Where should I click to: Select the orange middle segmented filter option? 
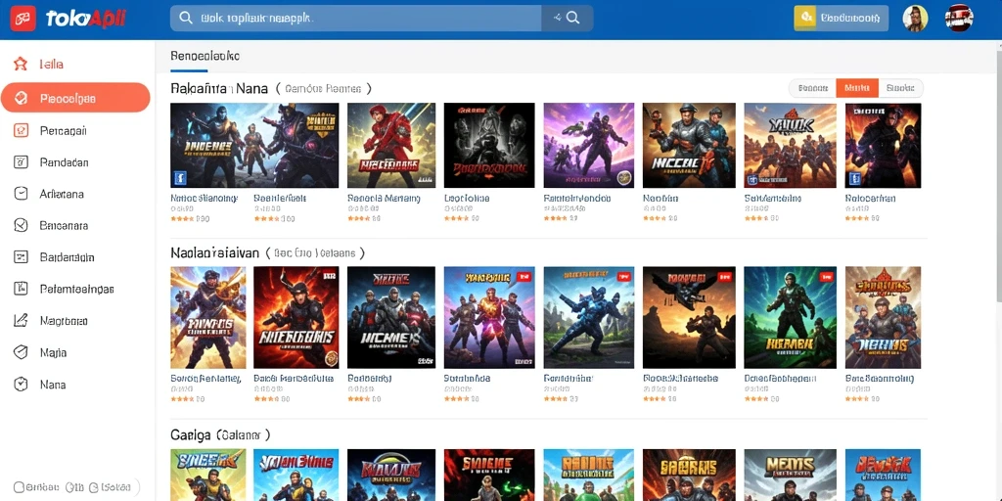[857, 88]
